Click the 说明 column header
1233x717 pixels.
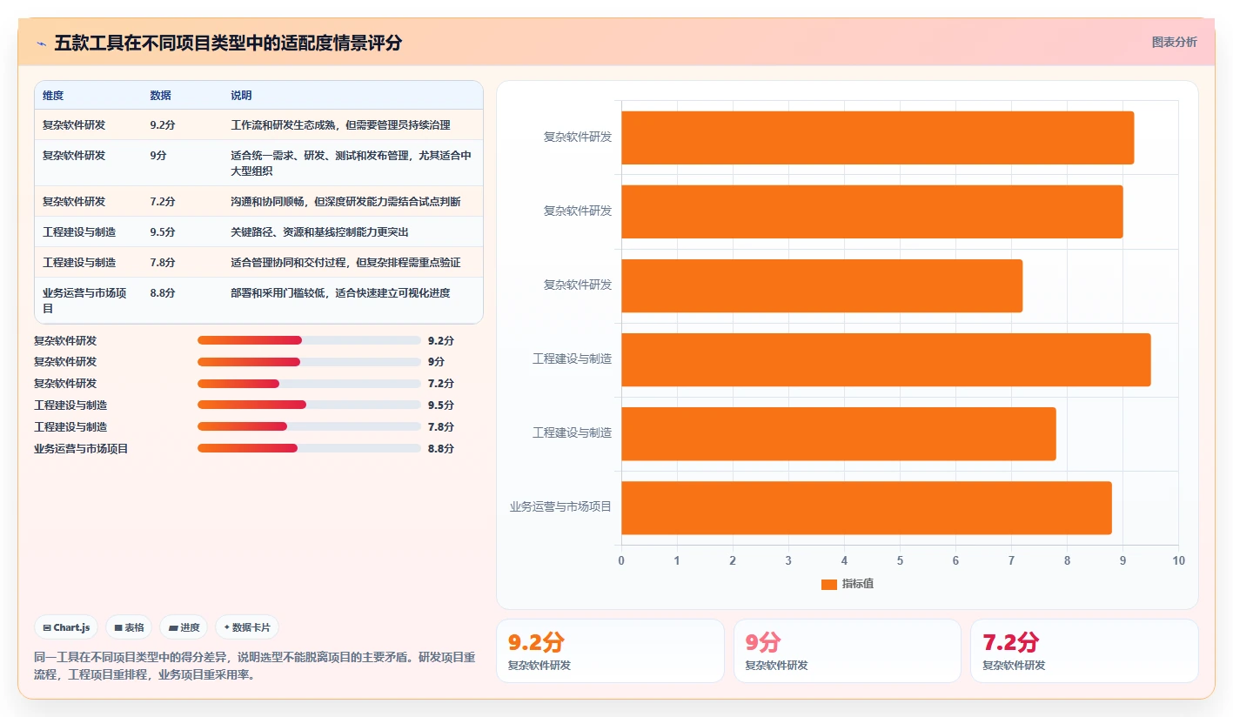[241, 96]
